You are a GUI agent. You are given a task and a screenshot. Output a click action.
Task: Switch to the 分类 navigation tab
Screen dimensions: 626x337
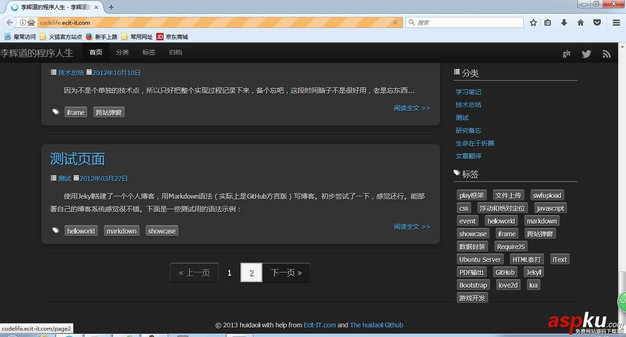tap(122, 52)
